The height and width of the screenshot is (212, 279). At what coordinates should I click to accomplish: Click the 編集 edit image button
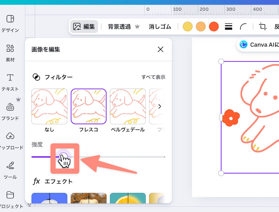[x=84, y=27]
